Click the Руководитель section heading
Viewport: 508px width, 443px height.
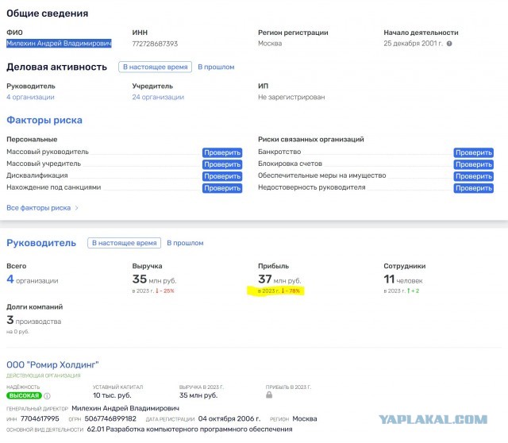click(x=41, y=243)
